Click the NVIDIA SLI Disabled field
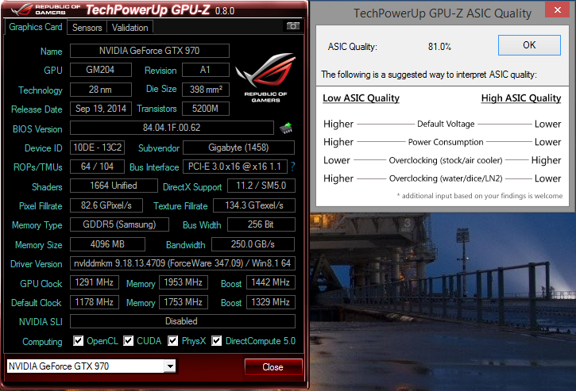Image resolution: width=576 pixels, height=391 pixels. pyautogui.click(x=183, y=321)
